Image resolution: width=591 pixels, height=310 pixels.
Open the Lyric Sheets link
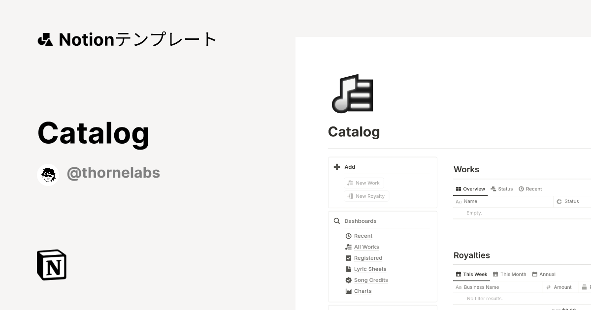(370, 269)
